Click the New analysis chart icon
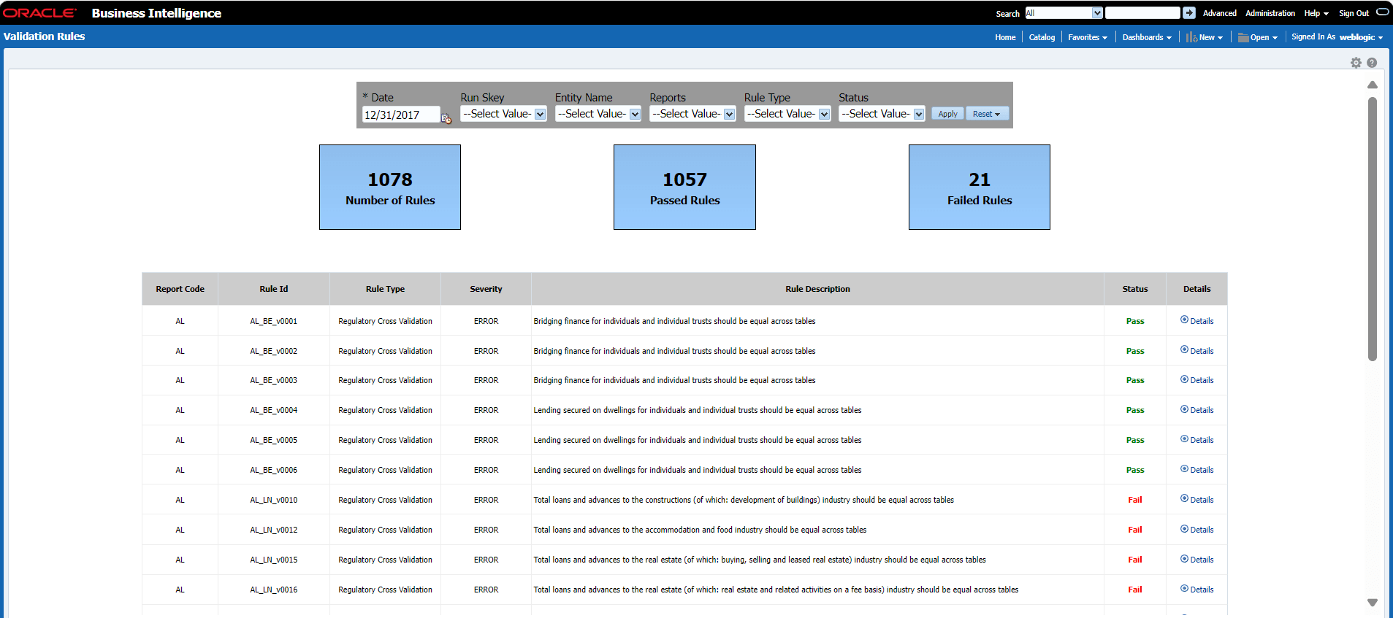The image size is (1393, 618). (x=1191, y=37)
